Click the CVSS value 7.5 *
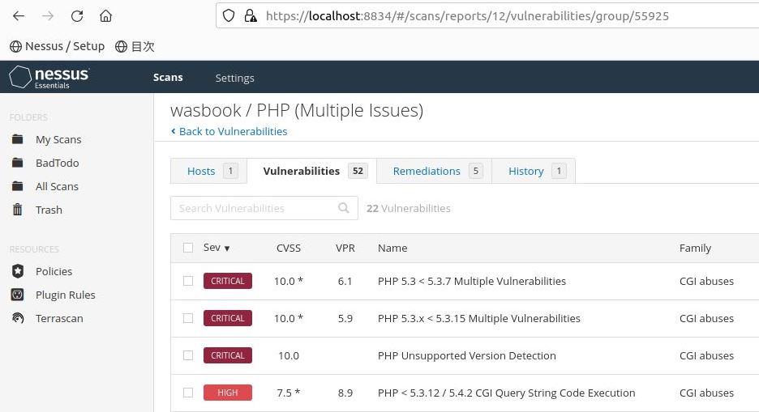 (289, 393)
